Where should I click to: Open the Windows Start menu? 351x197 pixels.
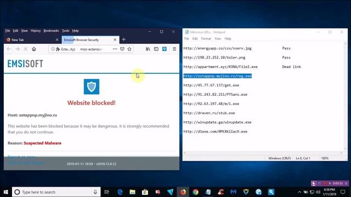click(6, 192)
